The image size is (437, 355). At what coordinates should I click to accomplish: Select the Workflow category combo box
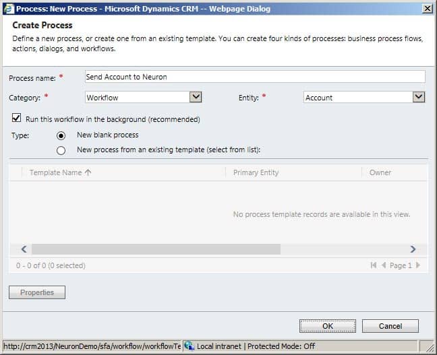coord(143,97)
